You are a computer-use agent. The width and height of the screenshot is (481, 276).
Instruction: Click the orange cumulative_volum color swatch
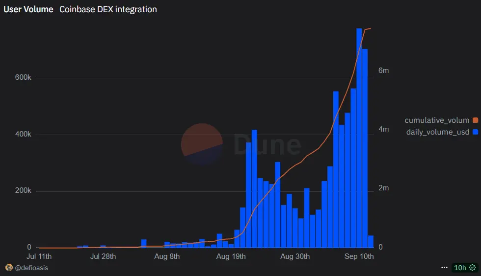476,120
